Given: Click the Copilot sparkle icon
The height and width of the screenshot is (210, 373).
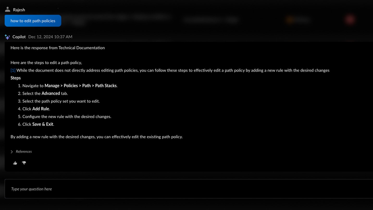Looking at the screenshot, I should click(7, 37).
